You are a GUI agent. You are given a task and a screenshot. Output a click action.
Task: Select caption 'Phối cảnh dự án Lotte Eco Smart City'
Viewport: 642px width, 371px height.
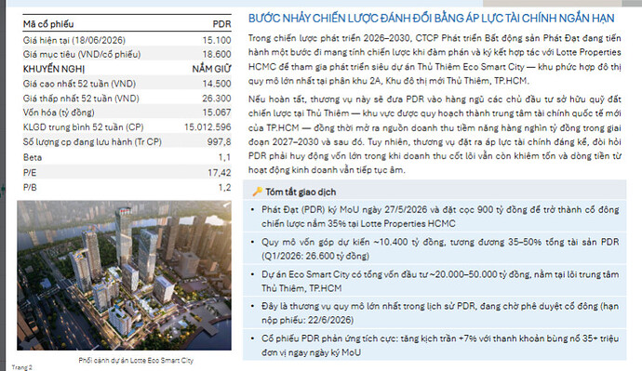click(136, 361)
